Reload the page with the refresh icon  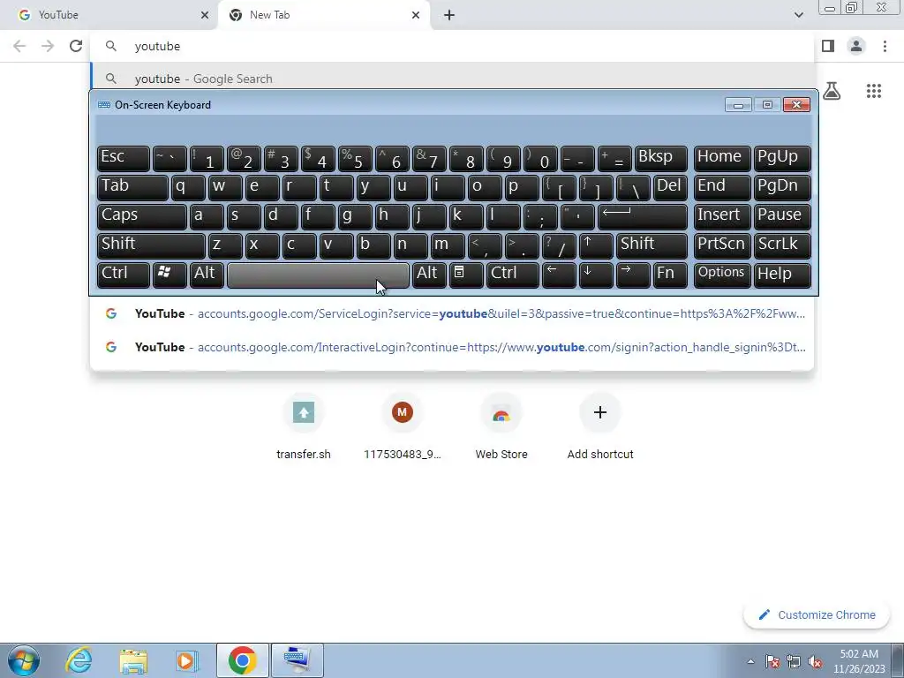tap(76, 46)
